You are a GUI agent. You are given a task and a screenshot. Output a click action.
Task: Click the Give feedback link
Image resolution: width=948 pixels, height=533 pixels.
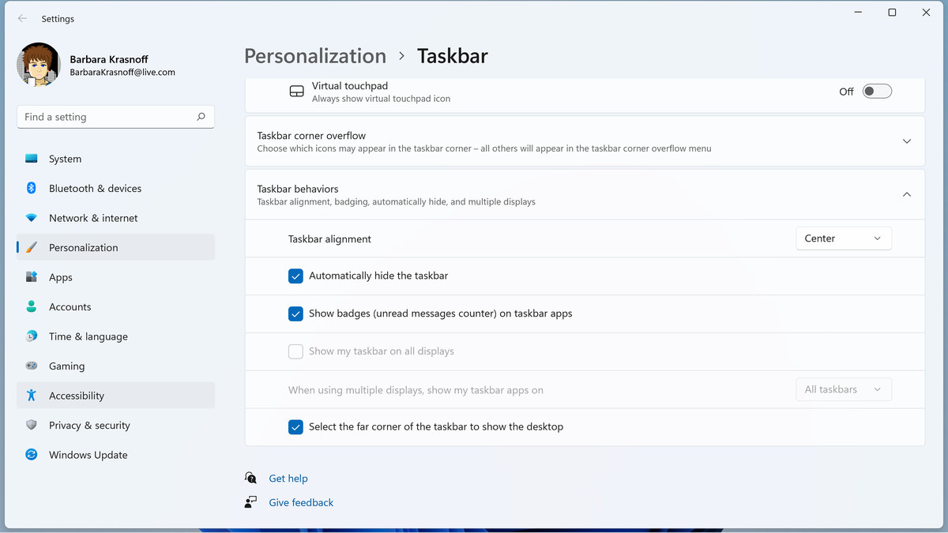click(301, 502)
